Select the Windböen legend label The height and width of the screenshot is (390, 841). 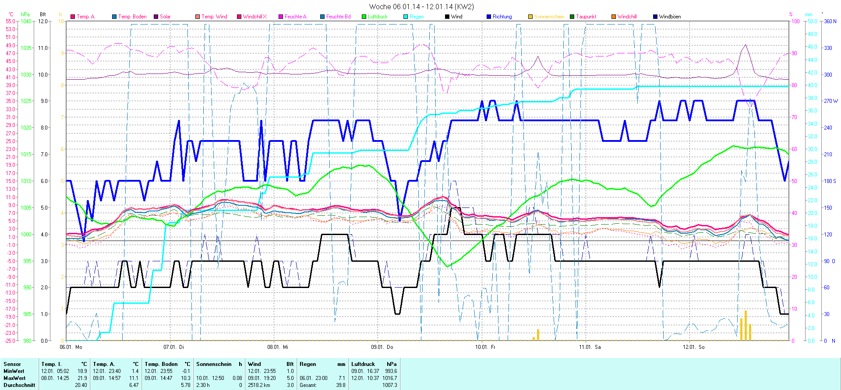pyautogui.click(x=670, y=17)
